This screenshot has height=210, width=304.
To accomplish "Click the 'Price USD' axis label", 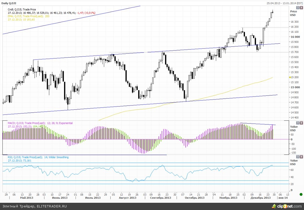I will [x=293, y=13].
